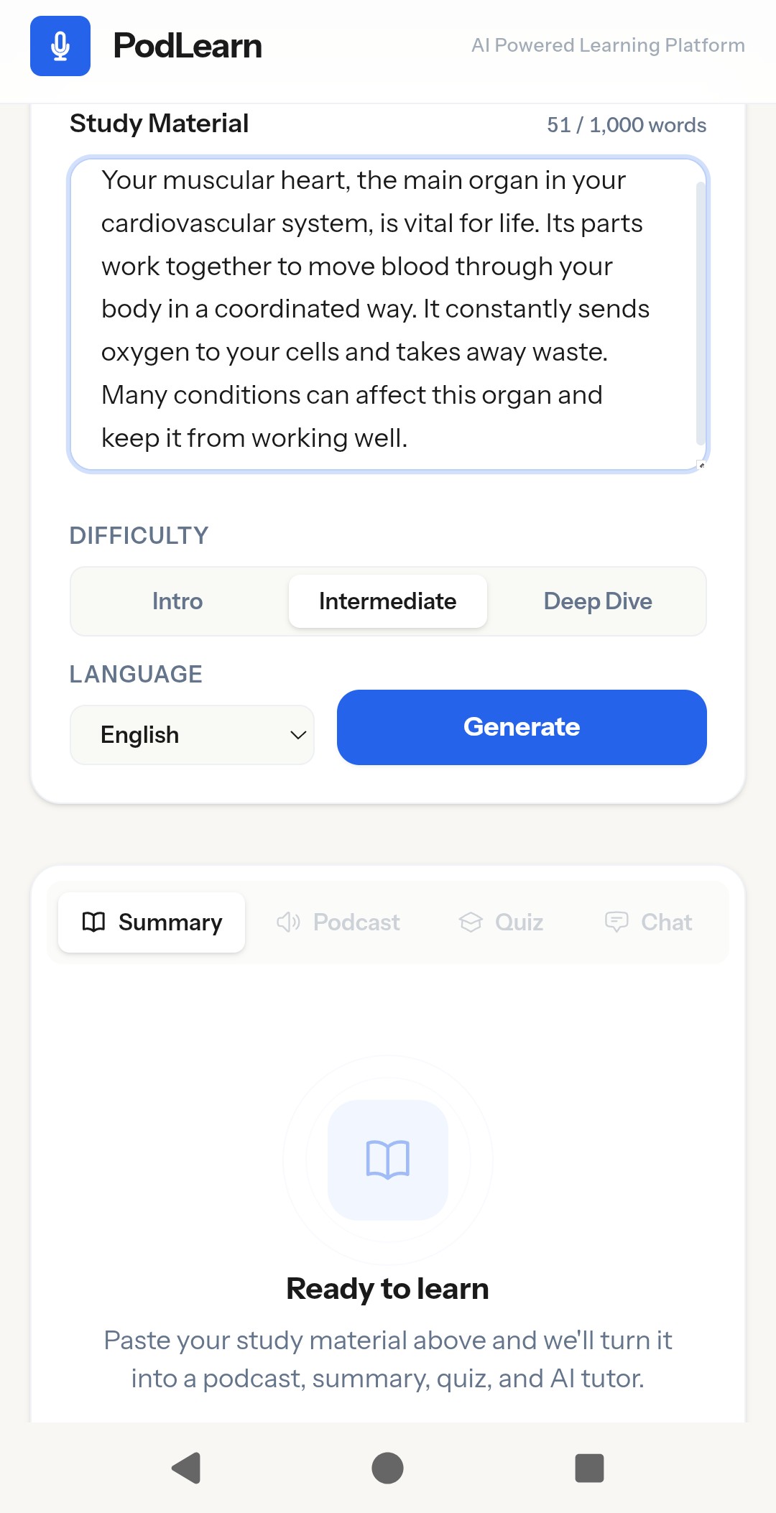Click the graduation cap Quiz icon
Viewport: 776px width, 1513px height.
click(x=471, y=922)
